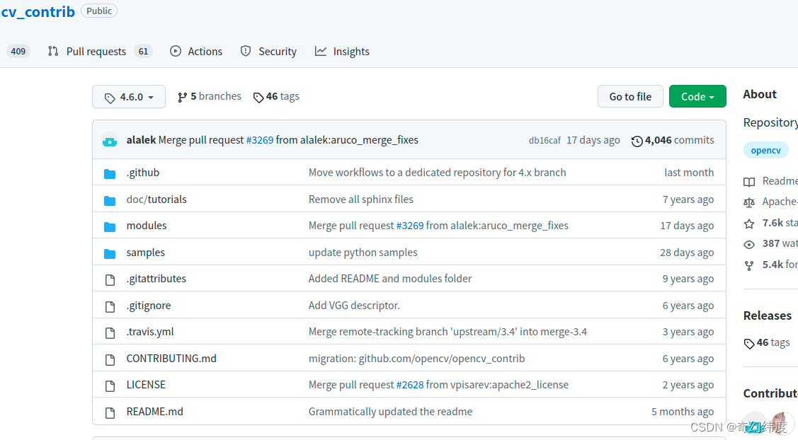Click the .github folder icon
Screen dimensions: 798x440
[x=110, y=173]
